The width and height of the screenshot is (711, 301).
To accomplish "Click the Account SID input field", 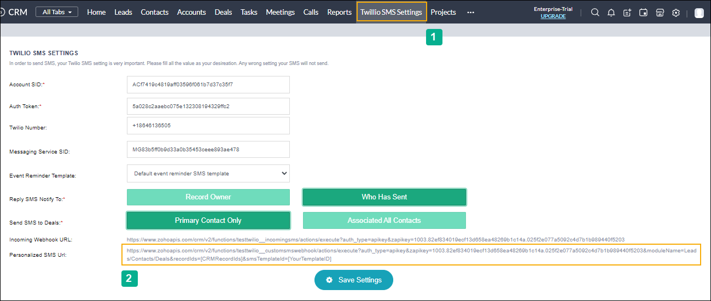I will (x=208, y=85).
